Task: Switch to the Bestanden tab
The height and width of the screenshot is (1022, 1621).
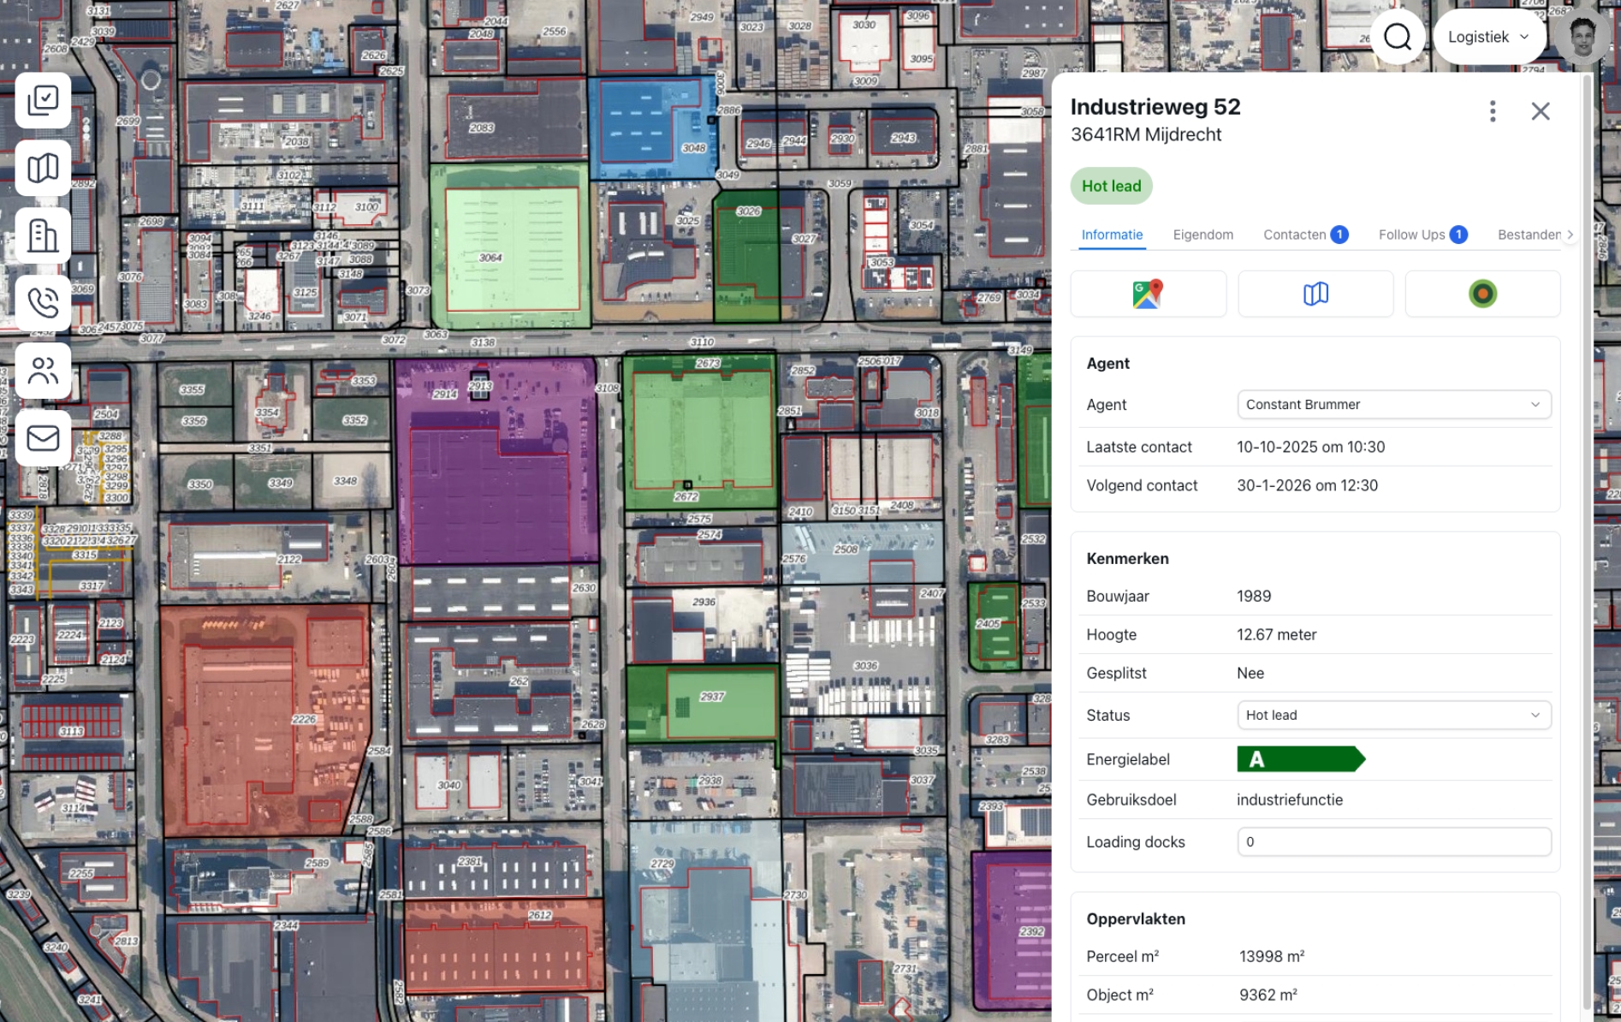Action: pyautogui.click(x=1529, y=235)
